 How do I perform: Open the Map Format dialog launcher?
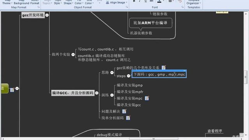pos(39,7)
